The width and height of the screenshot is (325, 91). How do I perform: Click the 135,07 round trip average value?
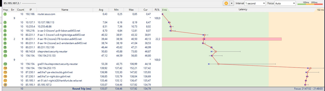point(103,89)
